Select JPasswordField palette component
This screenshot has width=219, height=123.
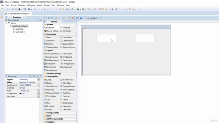point(51,93)
